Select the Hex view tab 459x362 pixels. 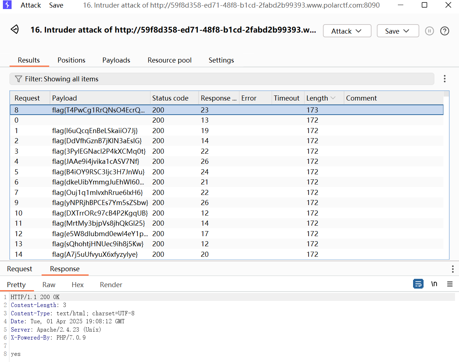[77, 285]
